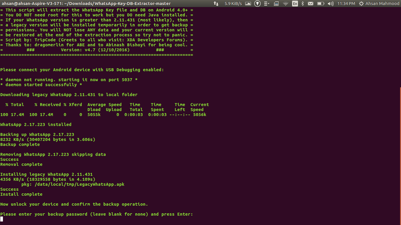Click the "5055k" average download value
The image size is (401, 225).
94,115
